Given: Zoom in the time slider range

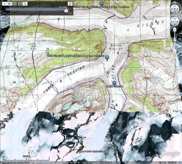Looking at the screenshot, I should pyautogui.click(x=25, y=4).
